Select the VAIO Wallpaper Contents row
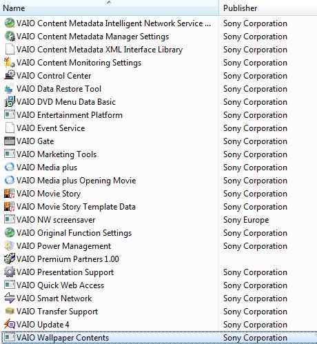Viewport: 317px width, 344px height. [158, 338]
